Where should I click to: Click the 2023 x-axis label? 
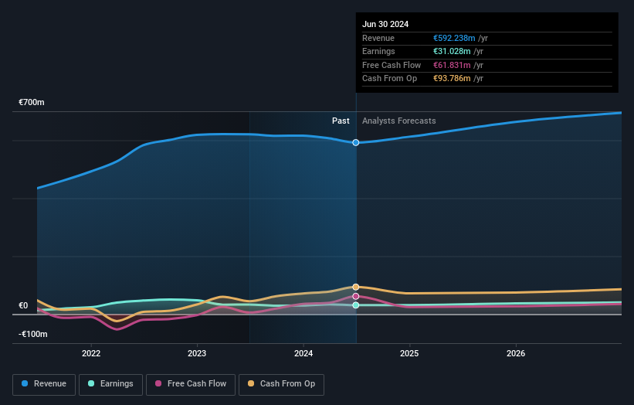coord(197,353)
